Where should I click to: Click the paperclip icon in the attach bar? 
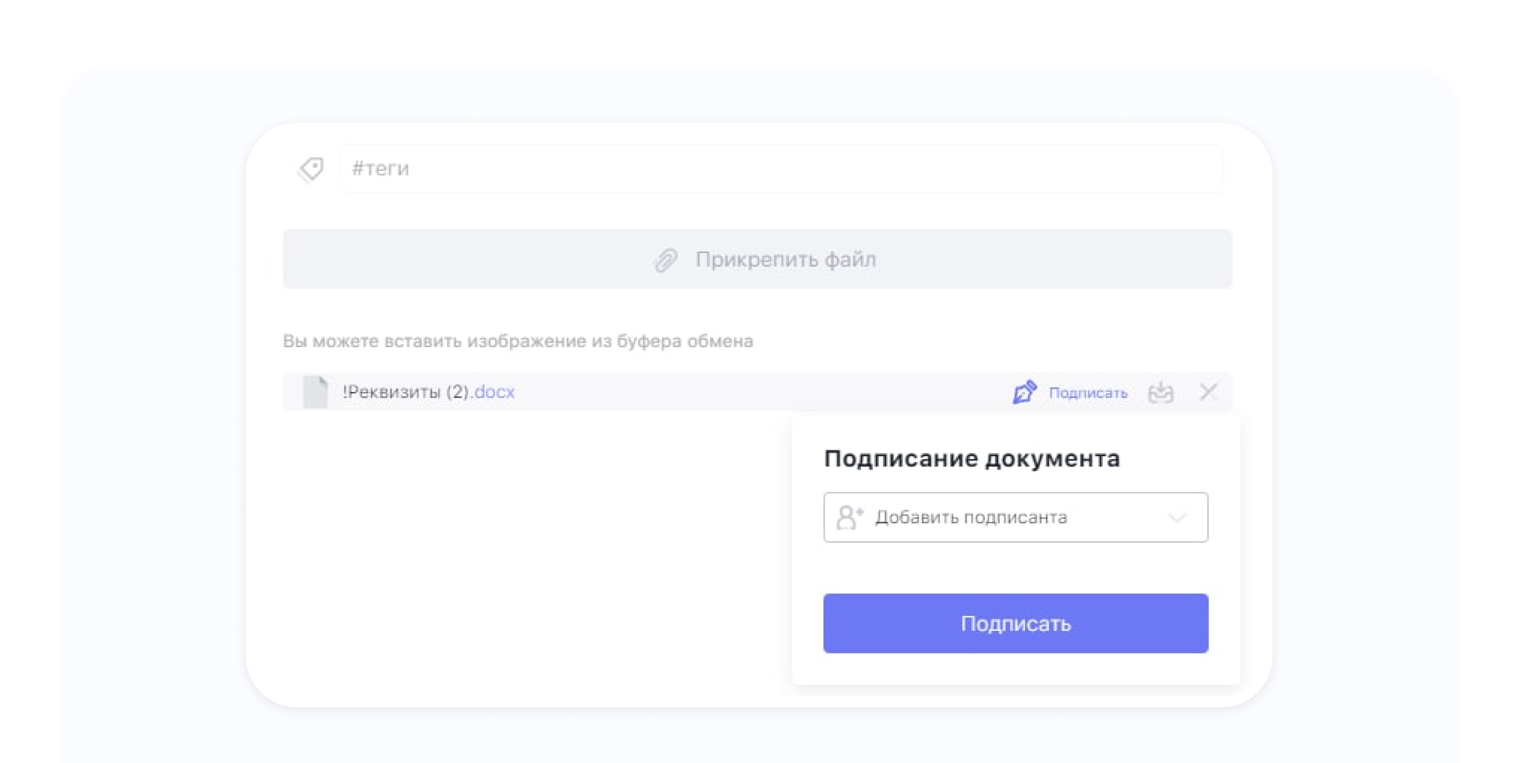[x=666, y=260]
